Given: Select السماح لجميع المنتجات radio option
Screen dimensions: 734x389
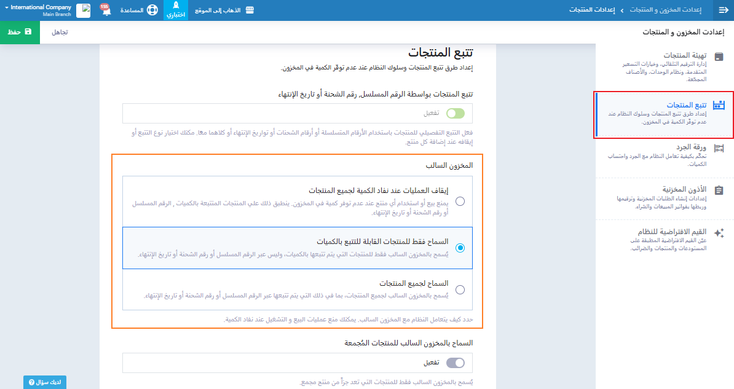Looking at the screenshot, I should coord(460,289).
